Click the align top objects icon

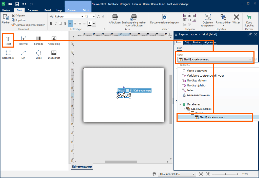click(185, 20)
